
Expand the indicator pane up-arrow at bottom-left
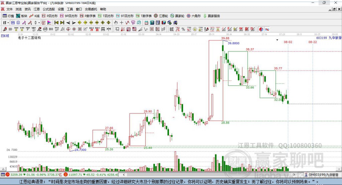[x=3, y=169]
